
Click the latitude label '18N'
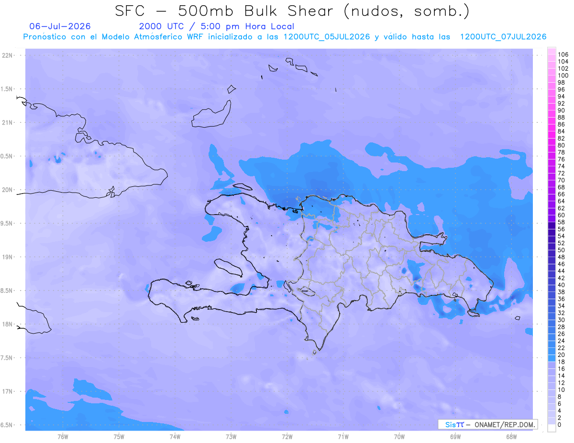[8, 324]
